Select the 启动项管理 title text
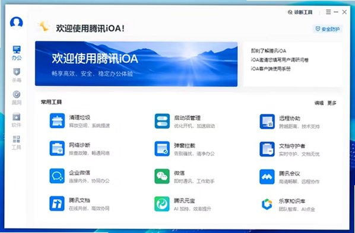The width and height of the screenshot is (355, 233). pyautogui.click(x=188, y=118)
